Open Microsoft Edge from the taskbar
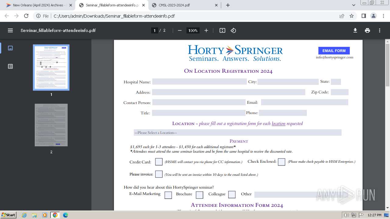The height and width of the screenshot is (219, 390). [66, 215]
